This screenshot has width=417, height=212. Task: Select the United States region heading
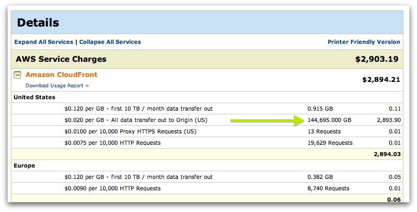click(x=35, y=98)
